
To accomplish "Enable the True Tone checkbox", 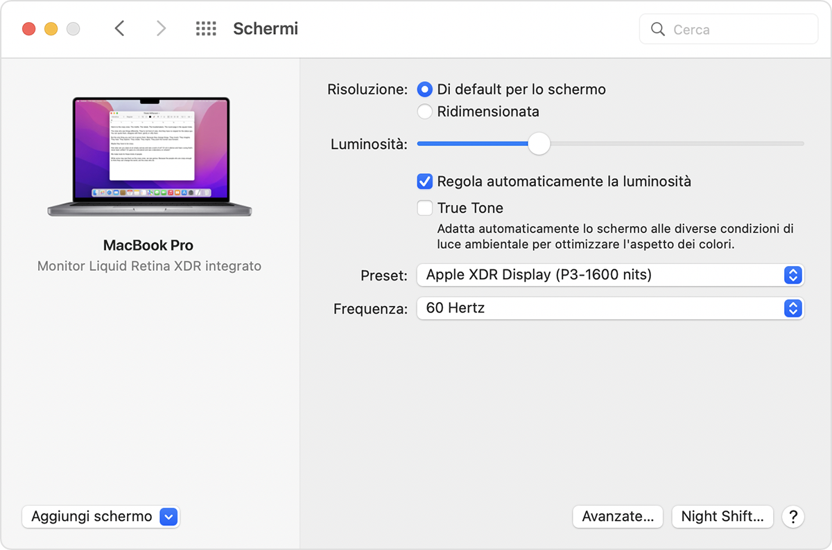I will 425,208.
